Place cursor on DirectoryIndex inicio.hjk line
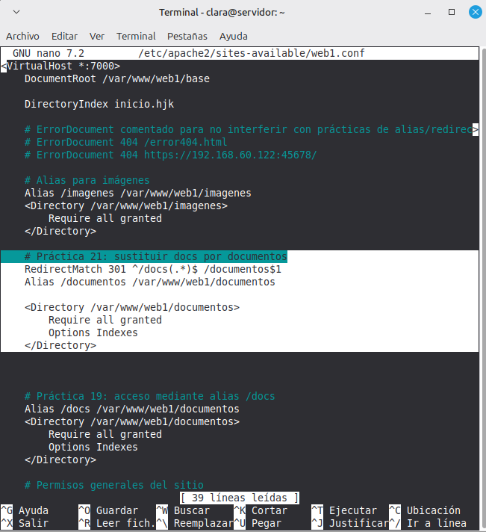The image size is (486, 532). [x=99, y=104]
